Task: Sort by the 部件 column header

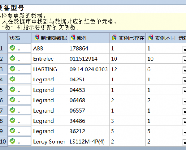Action: coord(89,38)
